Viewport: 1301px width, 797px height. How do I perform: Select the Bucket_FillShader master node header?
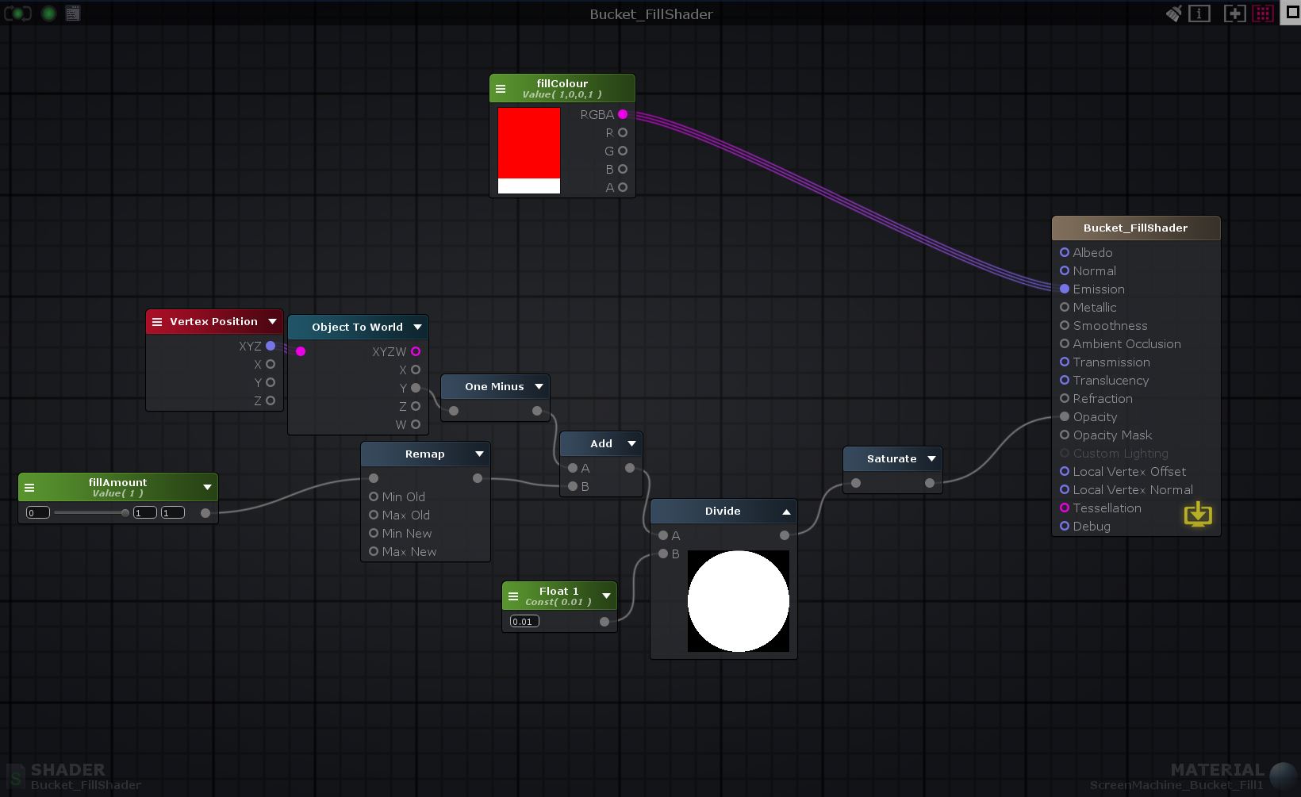(1136, 228)
